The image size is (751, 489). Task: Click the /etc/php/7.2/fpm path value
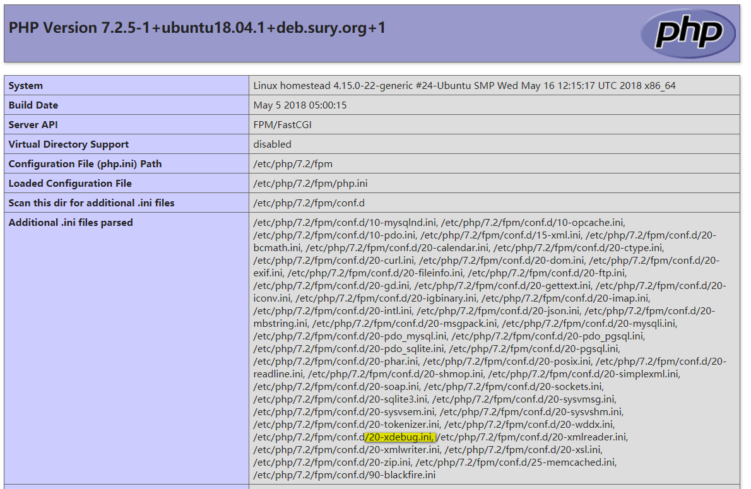293,164
